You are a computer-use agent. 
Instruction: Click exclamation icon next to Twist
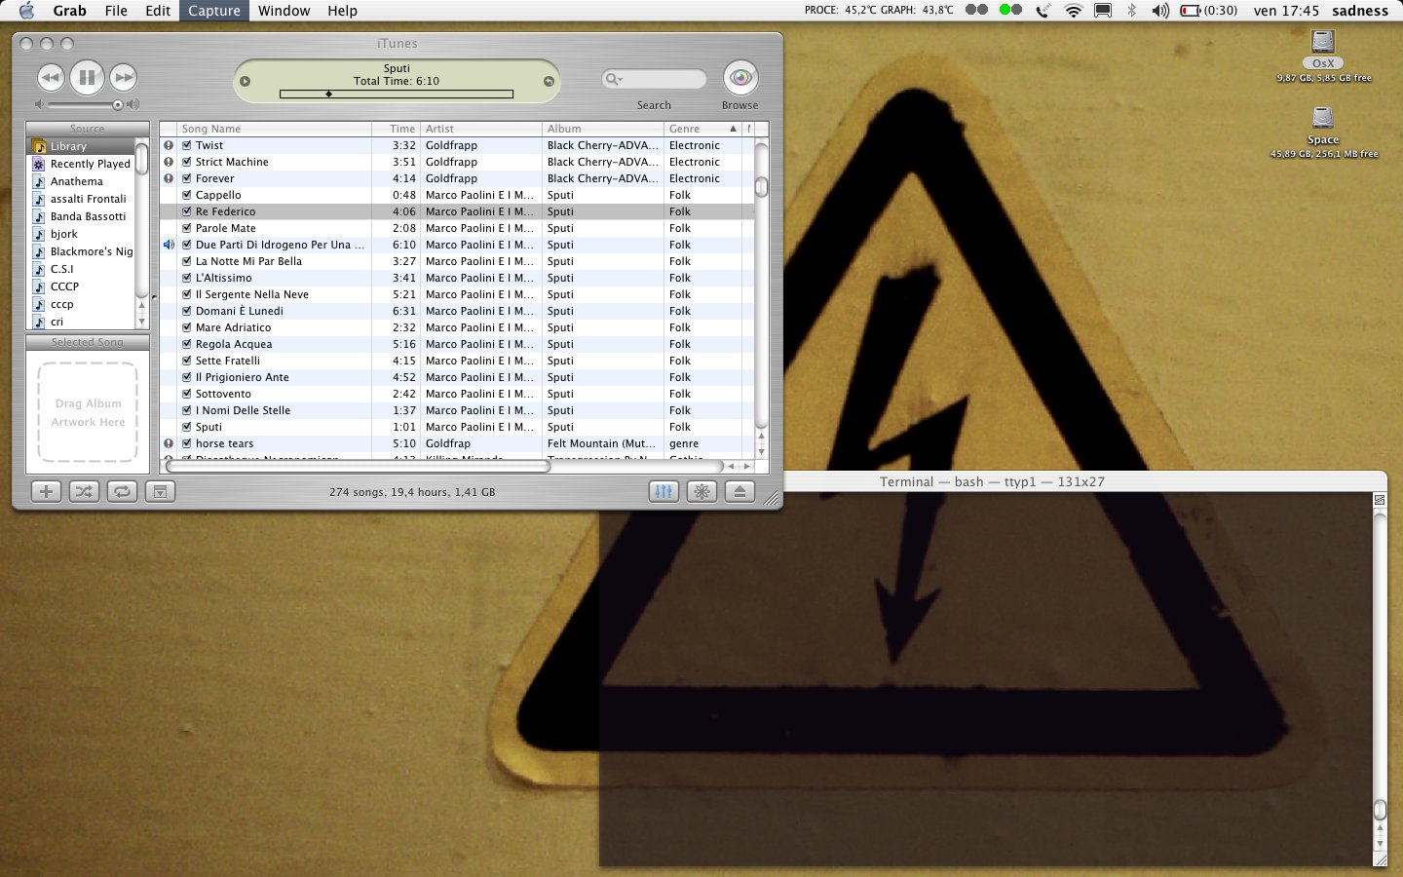(169, 145)
